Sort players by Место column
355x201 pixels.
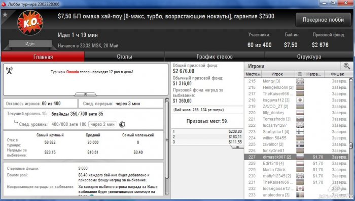253,74
